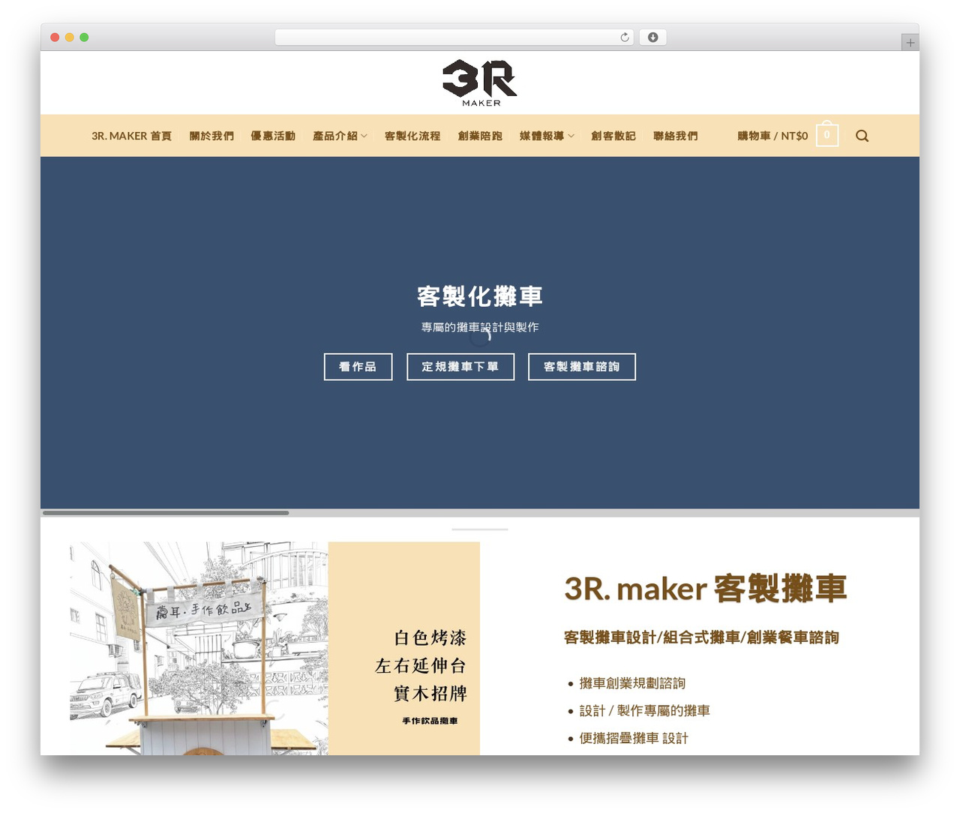This screenshot has width=960, height=813.
Task: Open the 聯絡我們 page
Action: pyautogui.click(x=675, y=136)
